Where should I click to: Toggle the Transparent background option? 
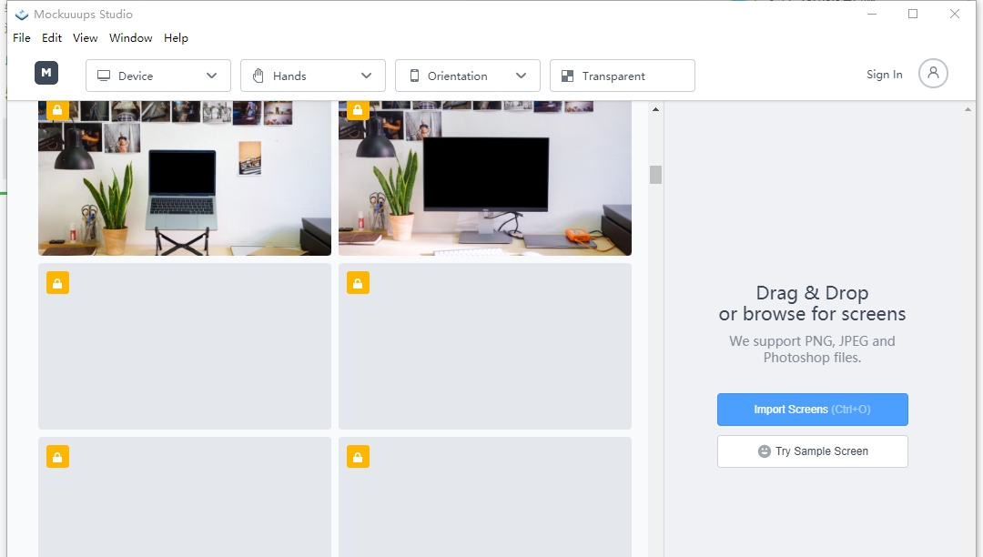(x=623, y=76)
